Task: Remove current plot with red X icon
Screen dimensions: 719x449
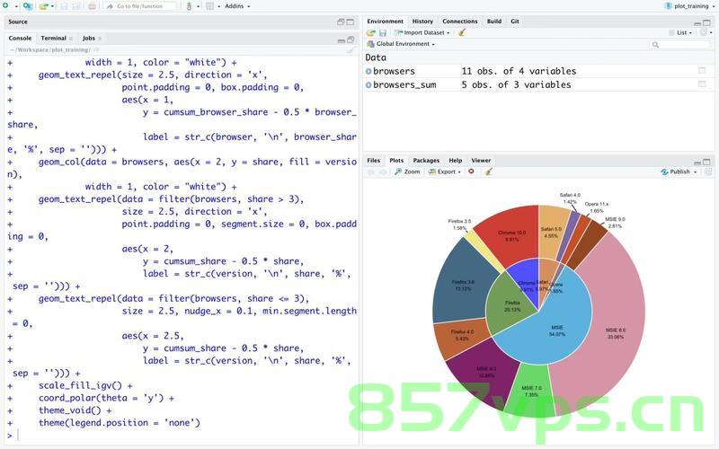Action: click(x=471, y=172)
